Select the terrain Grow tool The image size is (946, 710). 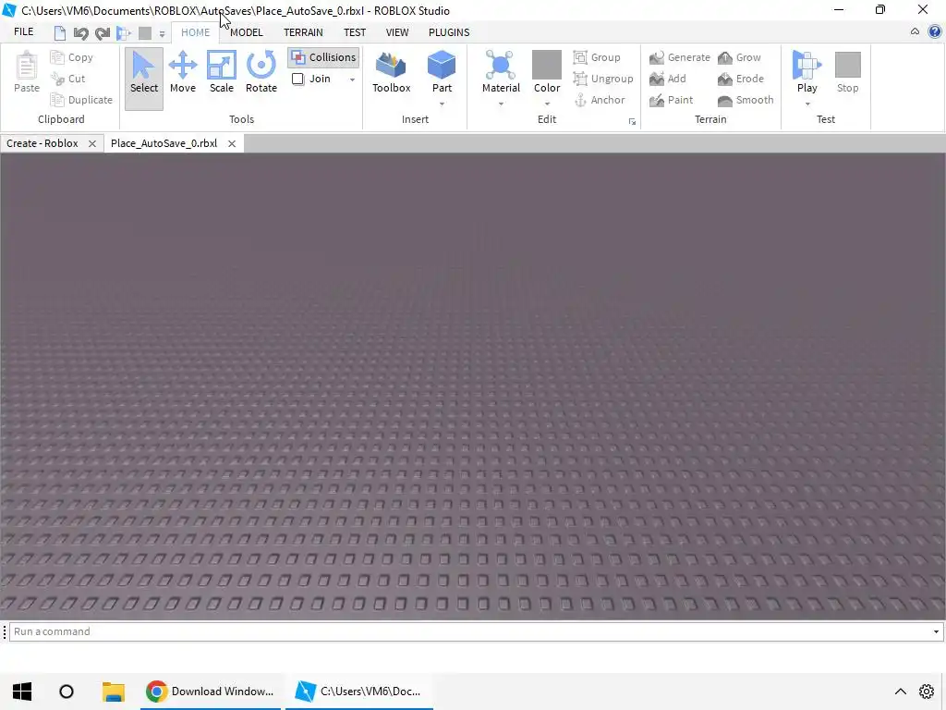tap(739, 57)
